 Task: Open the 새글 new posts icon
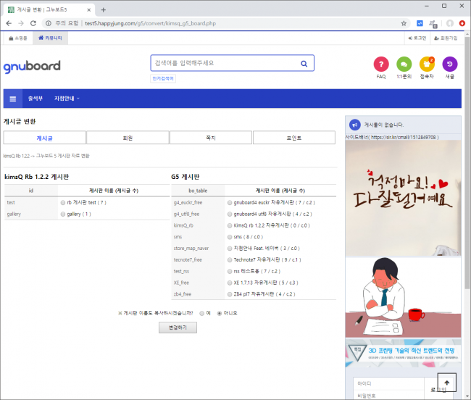[x=450, y=64]
